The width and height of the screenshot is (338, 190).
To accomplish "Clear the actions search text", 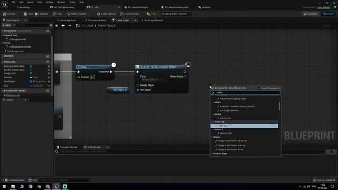I will point(213,93).
